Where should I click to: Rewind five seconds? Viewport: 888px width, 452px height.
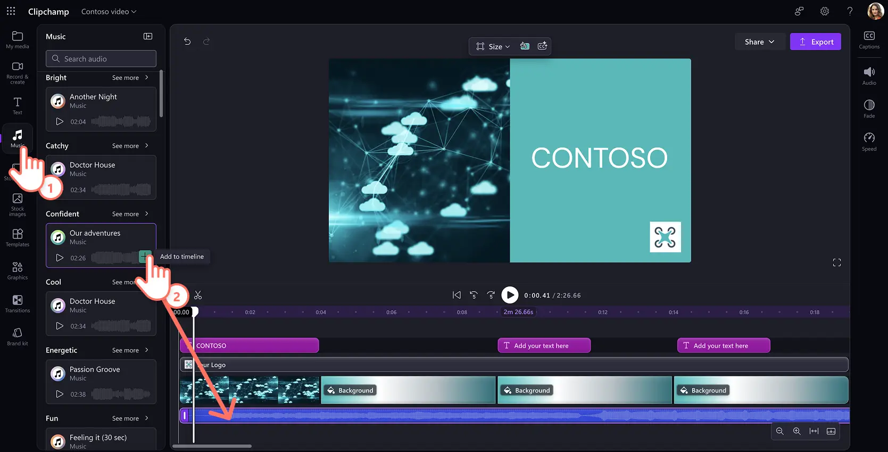click(x=474, y=295)
